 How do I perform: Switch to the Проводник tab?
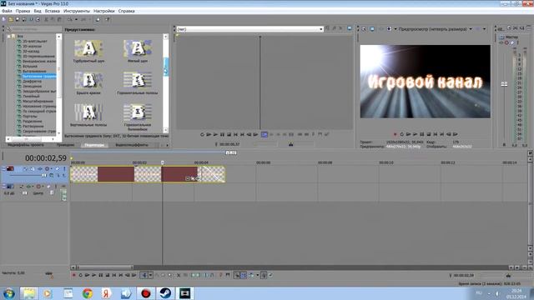click(65, 145)
